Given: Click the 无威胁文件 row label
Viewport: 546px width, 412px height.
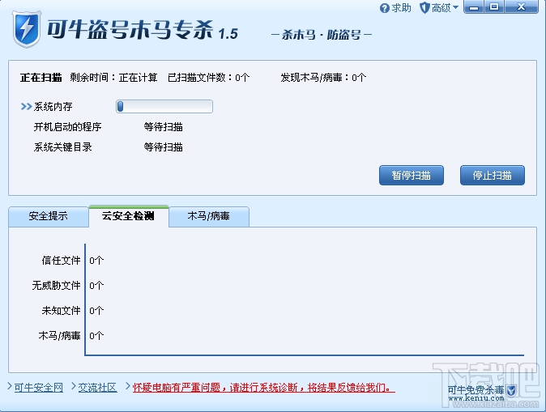Looking at the screenshot, I should click(57, 286).
